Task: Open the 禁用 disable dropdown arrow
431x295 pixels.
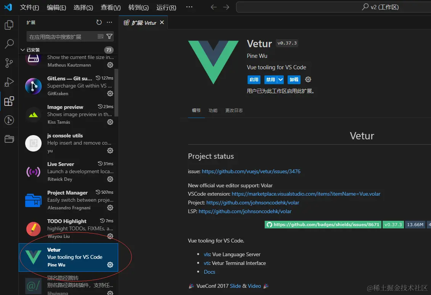Action: (x=280, y=80)
